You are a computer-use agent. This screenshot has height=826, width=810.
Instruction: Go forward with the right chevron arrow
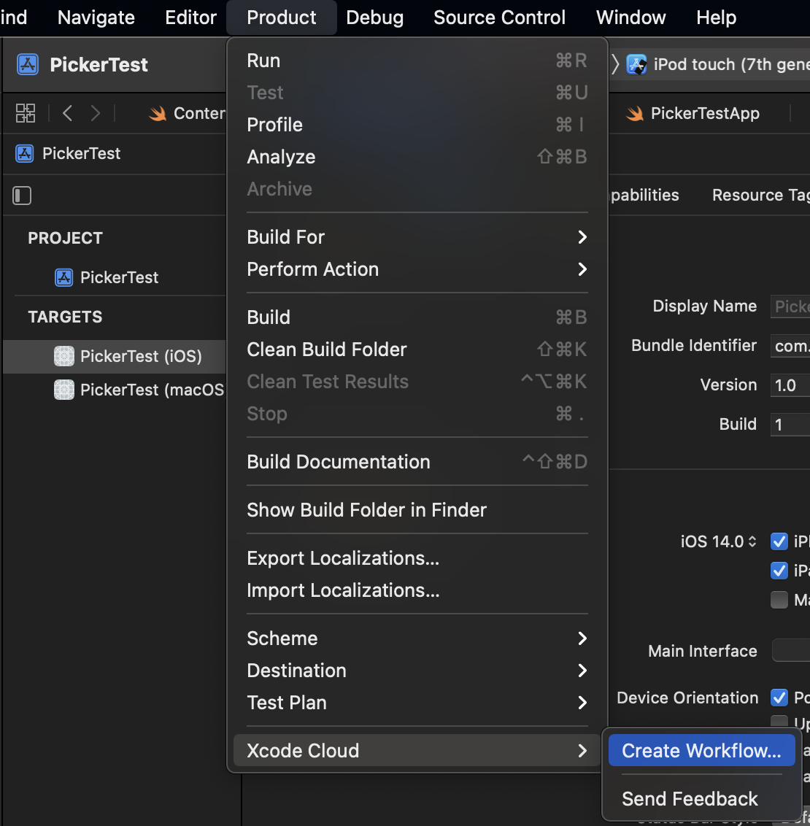point(96,113)
